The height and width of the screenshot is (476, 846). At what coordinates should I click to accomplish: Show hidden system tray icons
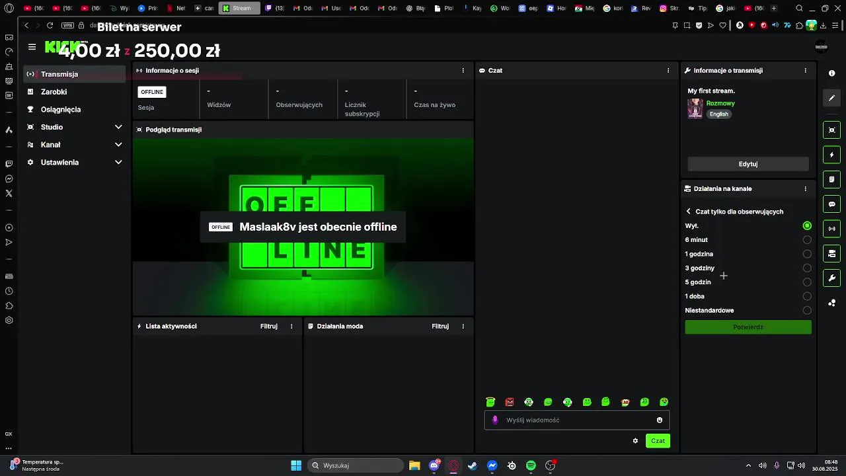coord(748,465)
